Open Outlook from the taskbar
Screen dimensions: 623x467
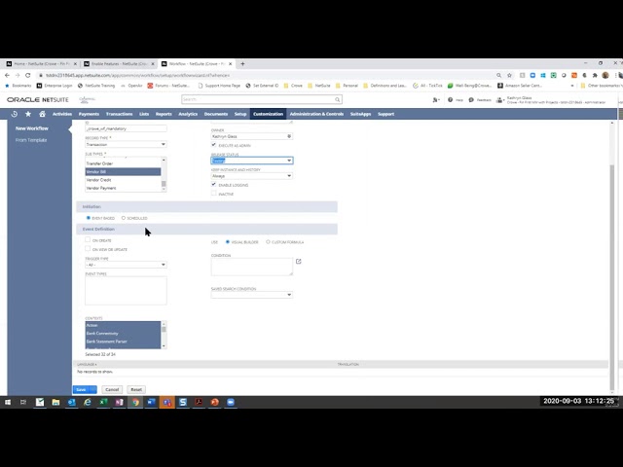(71, 402)
